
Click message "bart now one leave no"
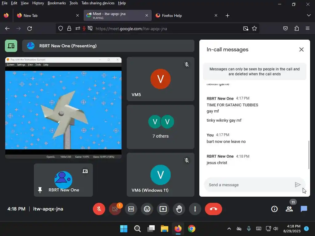226,141
